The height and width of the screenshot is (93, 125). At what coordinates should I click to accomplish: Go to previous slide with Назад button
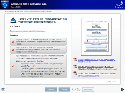51,90
